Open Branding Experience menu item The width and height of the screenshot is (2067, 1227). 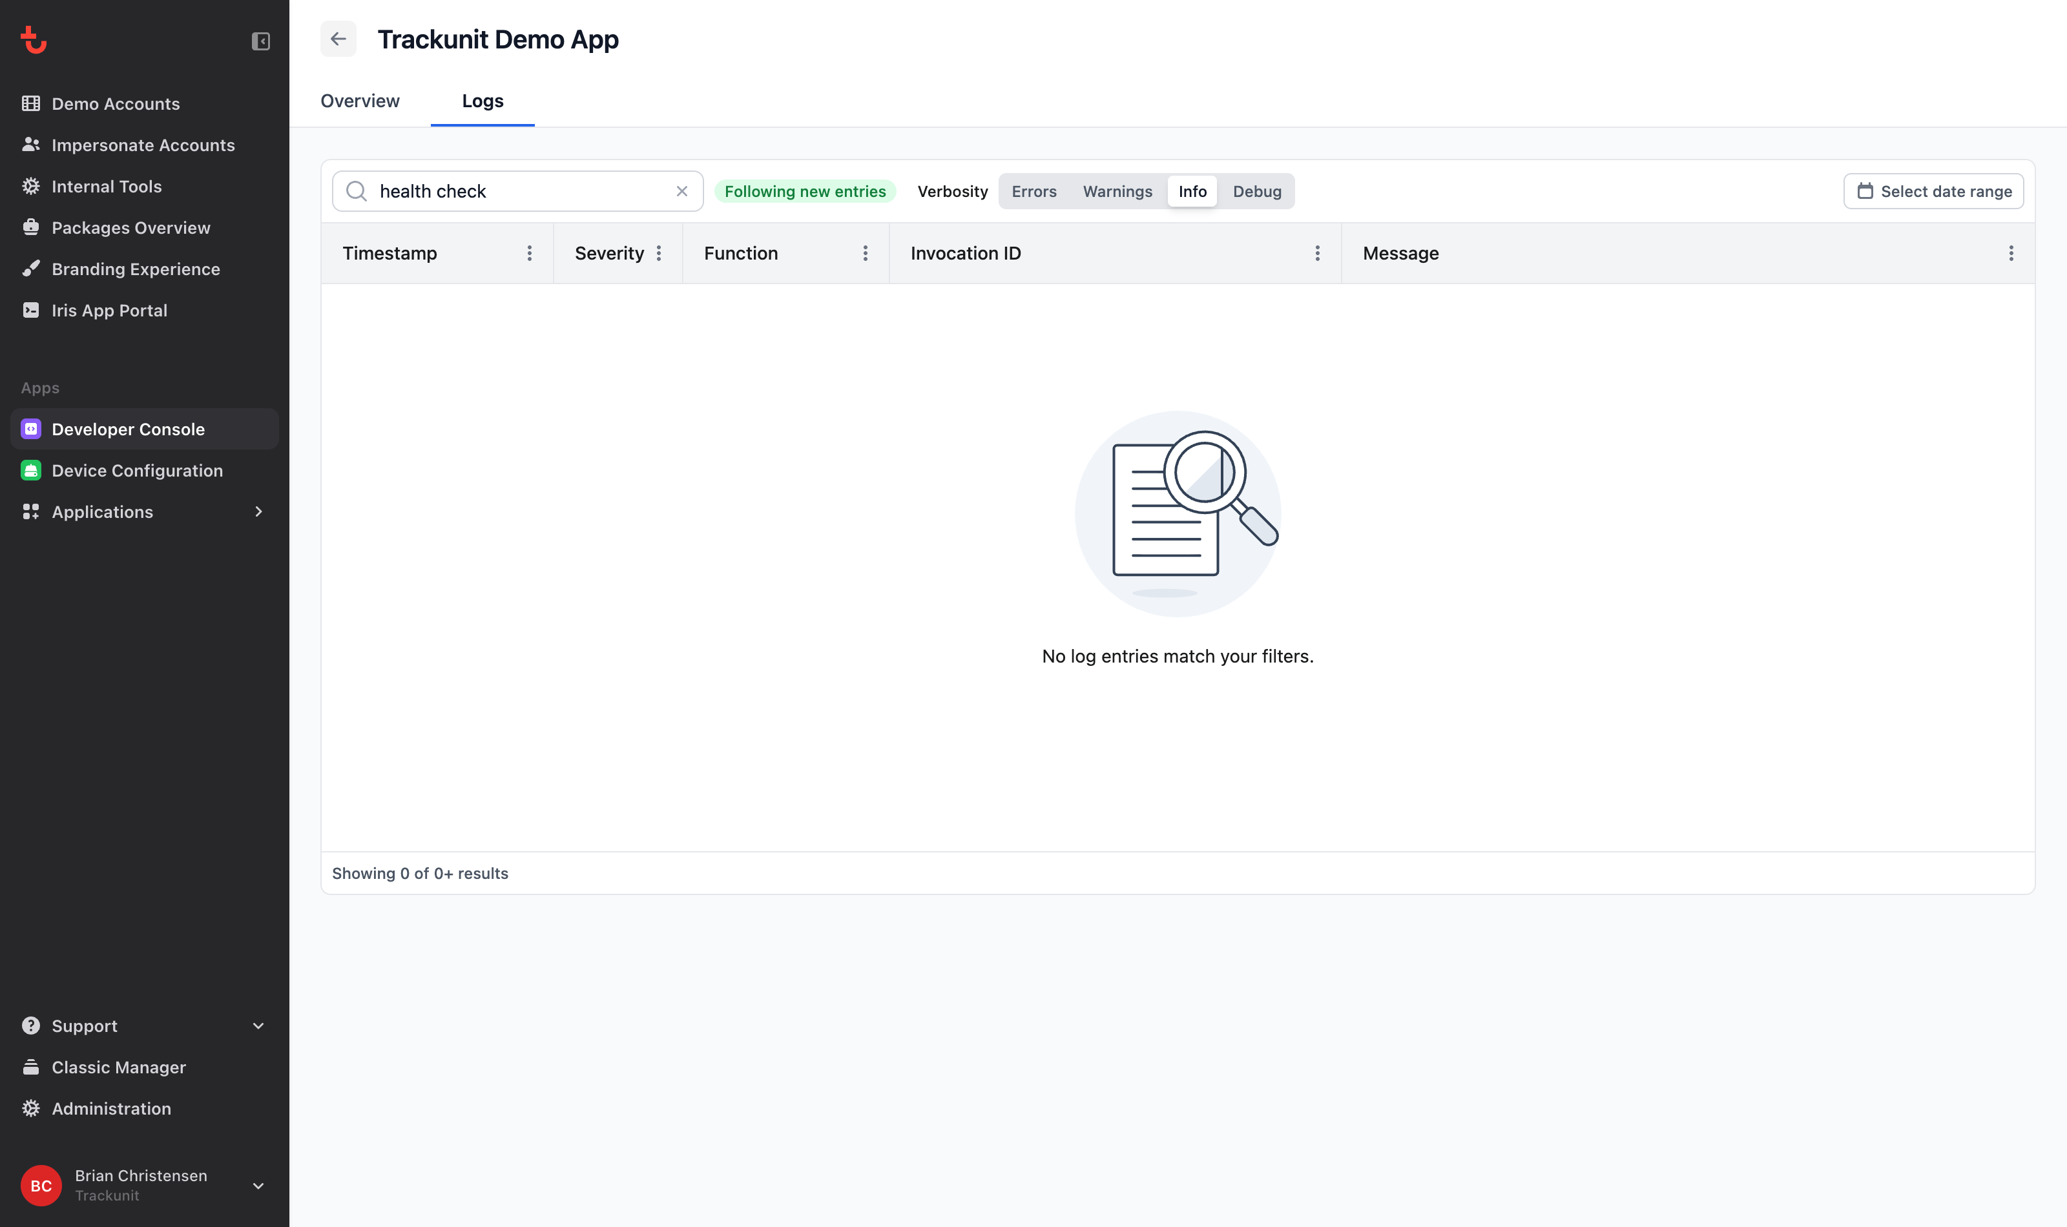[x=145, y=269]
